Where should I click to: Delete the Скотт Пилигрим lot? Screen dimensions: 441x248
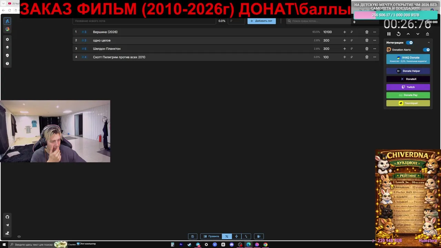(x=367, y=57)
